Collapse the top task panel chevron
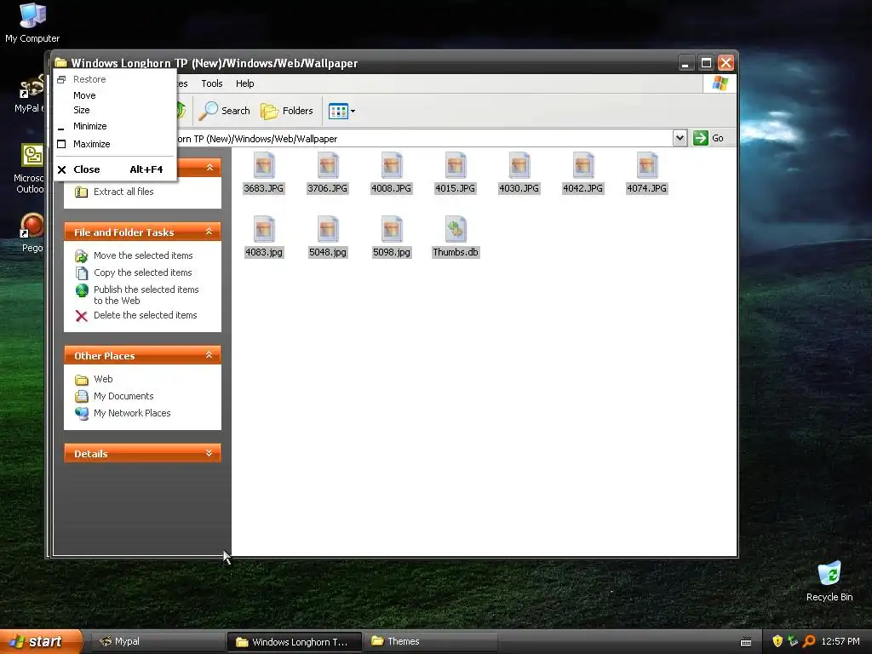872x654 pixels. pyautogui.click(x=209, y=168)
